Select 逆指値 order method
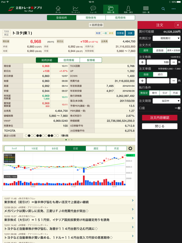182x243 pixels. click(x=160, y=50)
